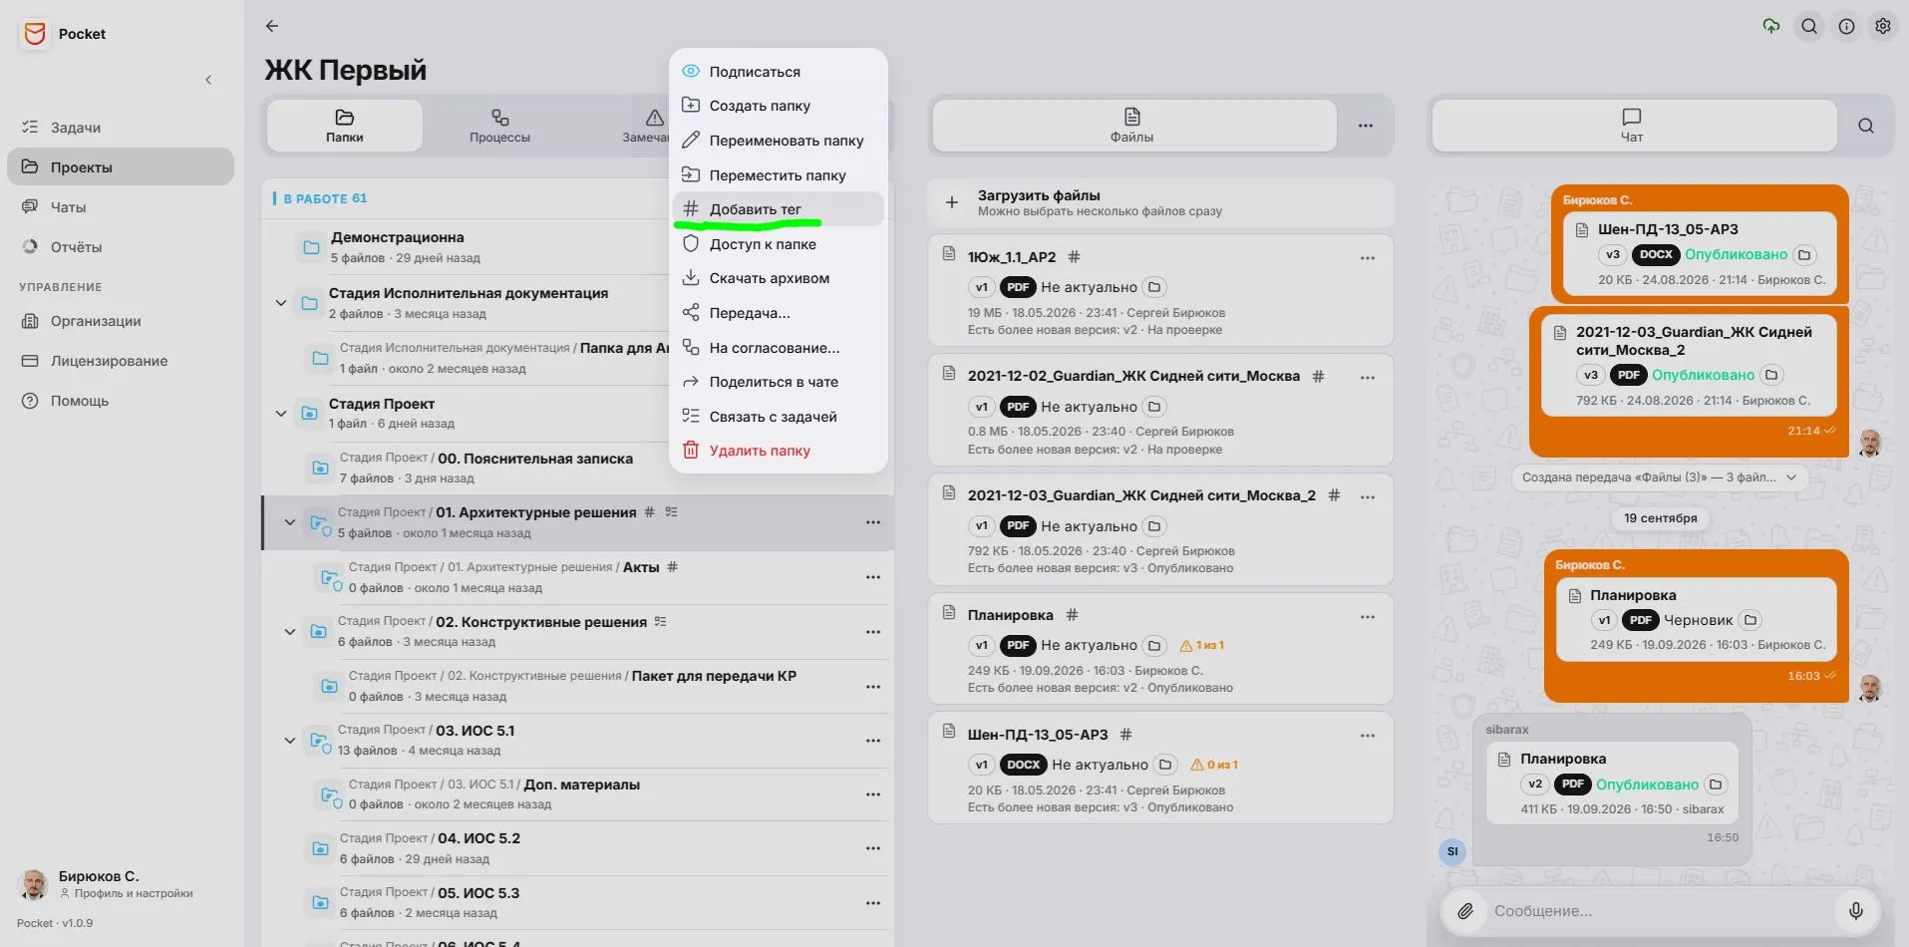Open the Папки tab
Screen dimensions: 1909x947
(x=345, y=126)
